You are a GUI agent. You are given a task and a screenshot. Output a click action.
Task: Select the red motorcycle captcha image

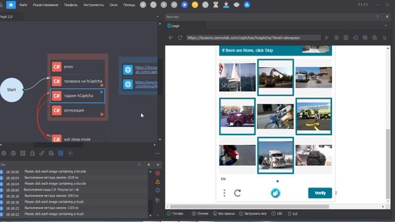coord(237,155)
